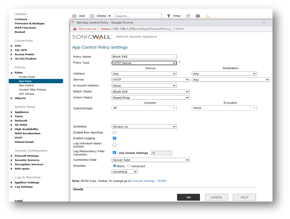Uncheck Use Global Settings checkbox
Screen dimensions: 290x219
114,153
